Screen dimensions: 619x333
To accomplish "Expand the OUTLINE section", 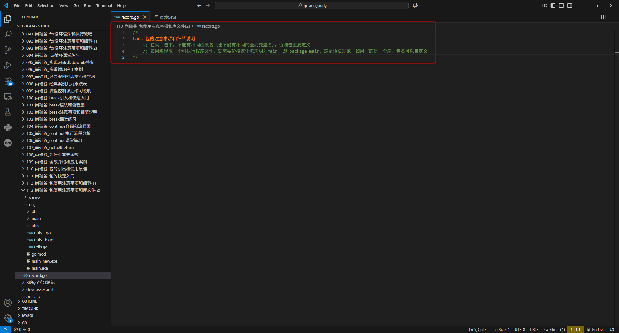I will click(x=63, y=301).
